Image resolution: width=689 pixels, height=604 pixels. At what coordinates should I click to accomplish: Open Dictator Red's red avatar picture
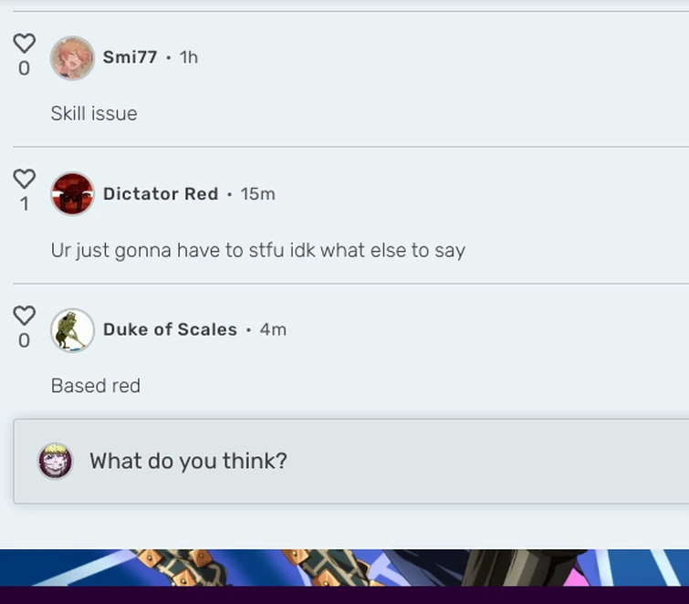click(x=72, y=193)
